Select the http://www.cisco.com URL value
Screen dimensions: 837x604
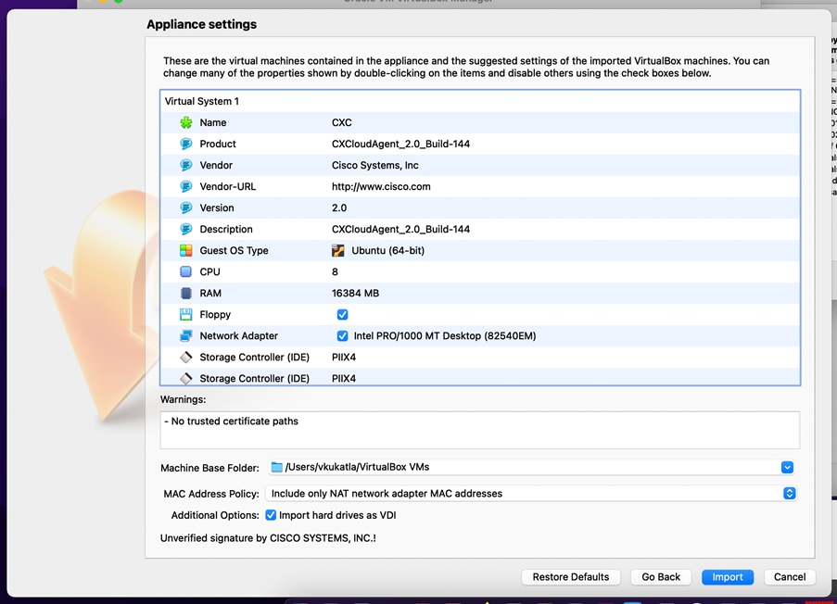pos(381,187)
